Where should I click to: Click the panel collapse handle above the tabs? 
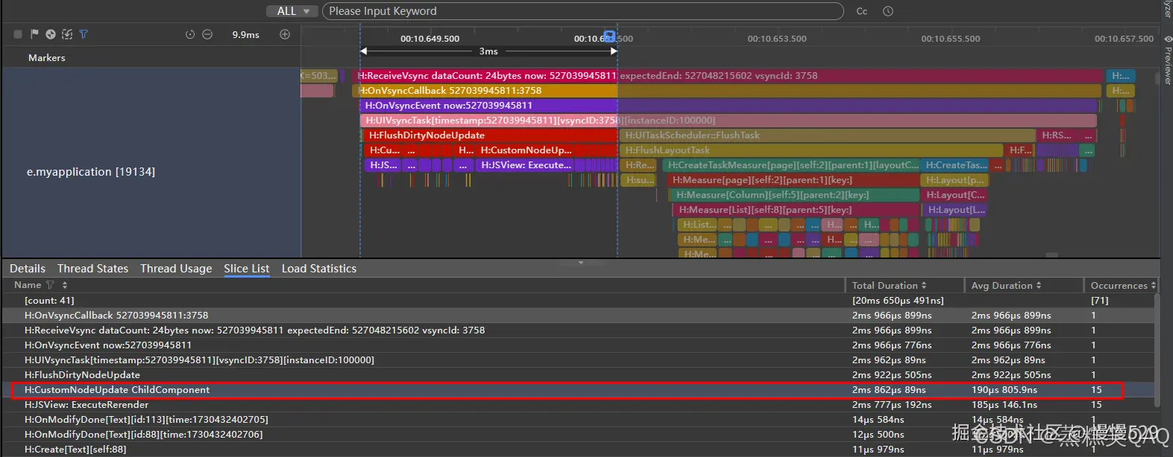(581, 262)
